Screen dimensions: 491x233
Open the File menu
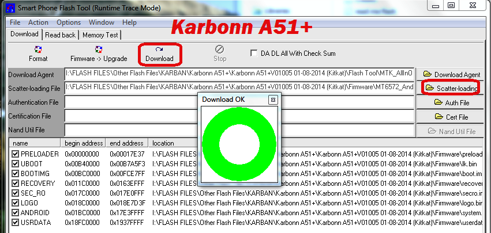[x=15, y=22]
